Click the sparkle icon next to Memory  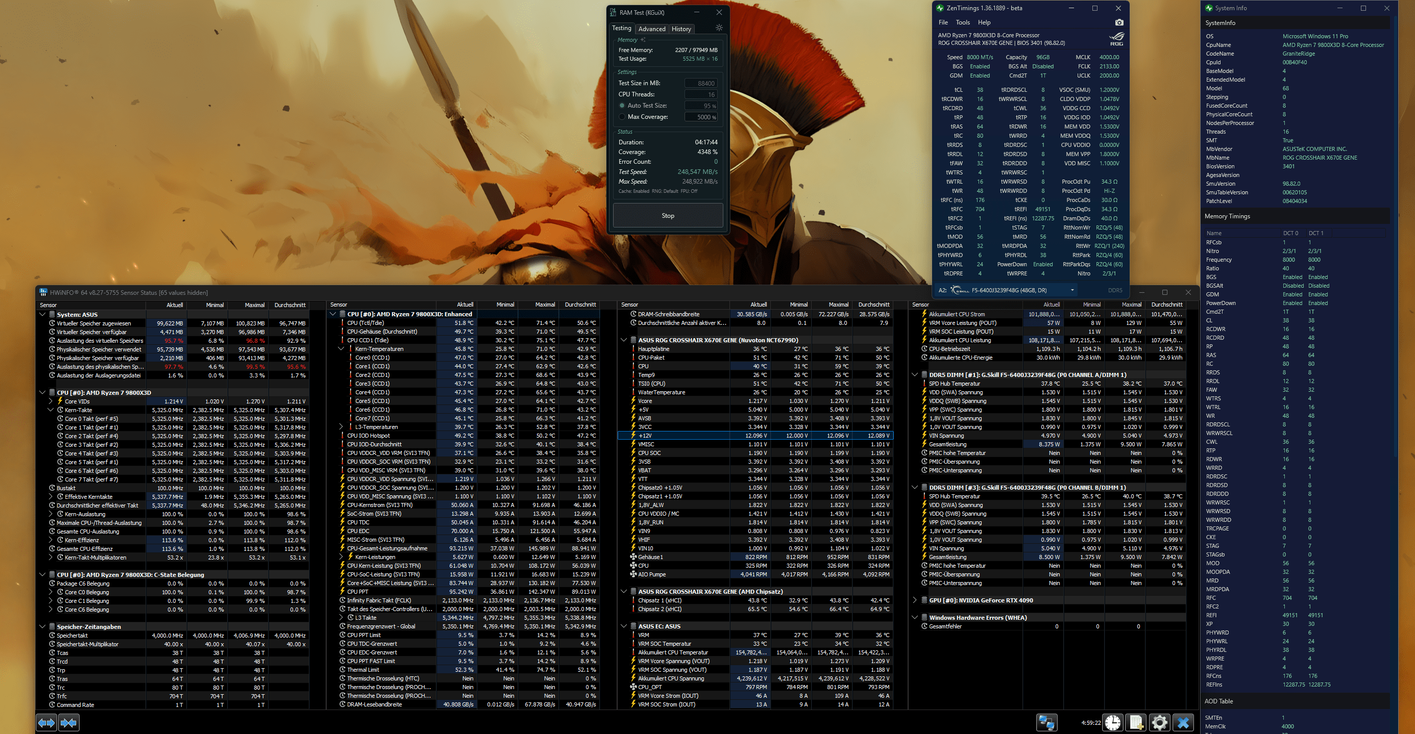[643, 40]
